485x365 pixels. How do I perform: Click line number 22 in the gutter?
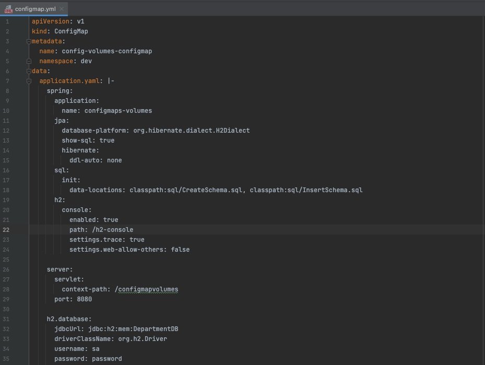(x=6, y=230)
